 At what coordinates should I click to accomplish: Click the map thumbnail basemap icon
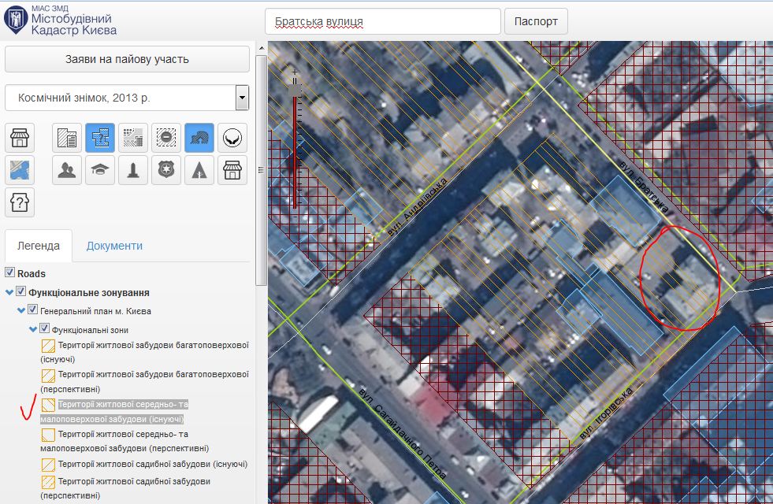coord(20,170)
